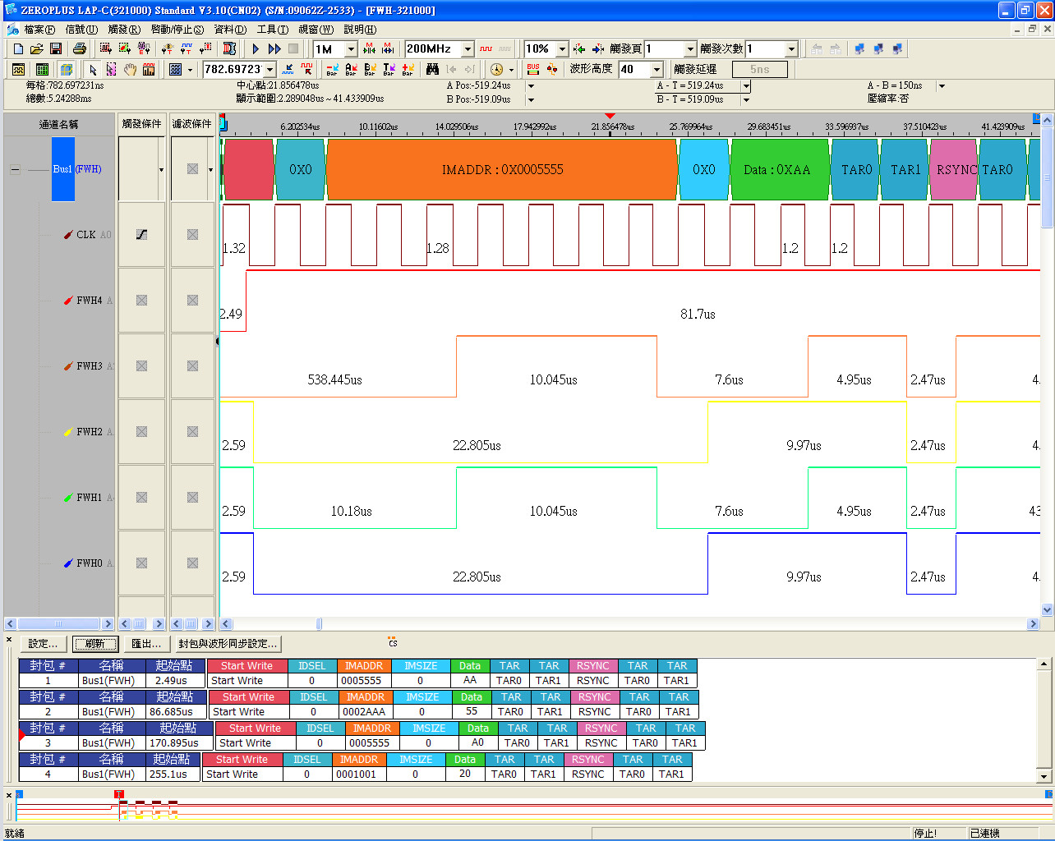1055x841 pixels.
Task: Open the 10% trigger position dropdown
Action: (x=562, y=49)
